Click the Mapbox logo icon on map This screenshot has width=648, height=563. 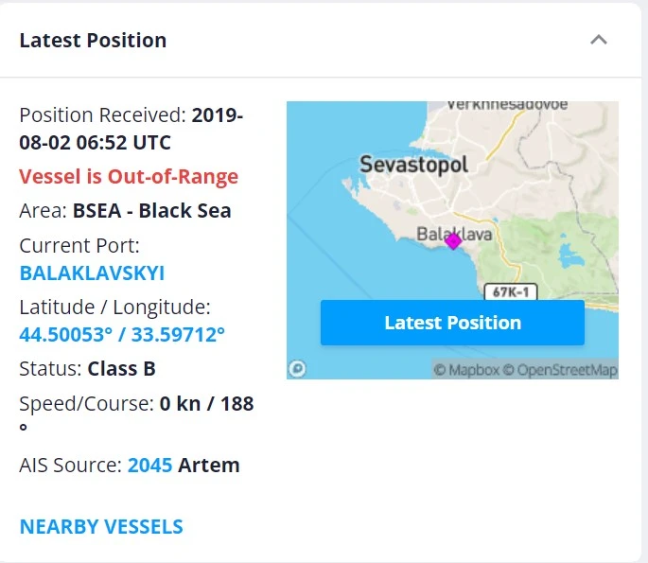(x=298, y=368)
